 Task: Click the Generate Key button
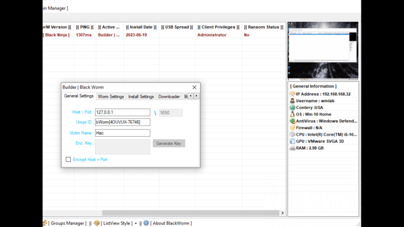coord(169,143)
